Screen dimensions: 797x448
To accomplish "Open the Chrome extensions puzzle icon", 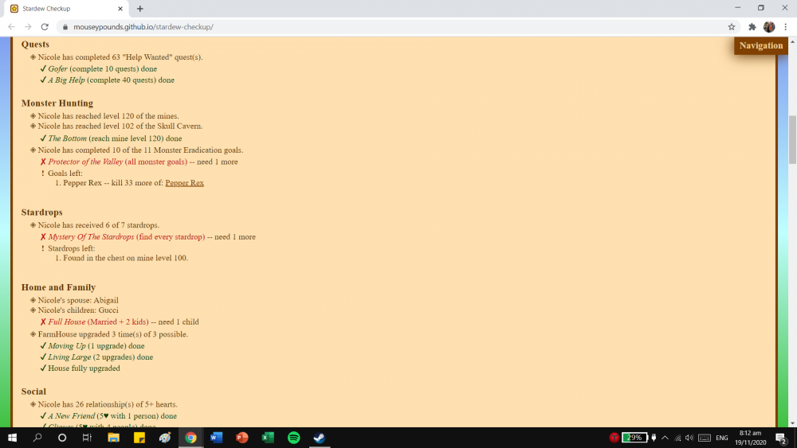I will (752, 27).
